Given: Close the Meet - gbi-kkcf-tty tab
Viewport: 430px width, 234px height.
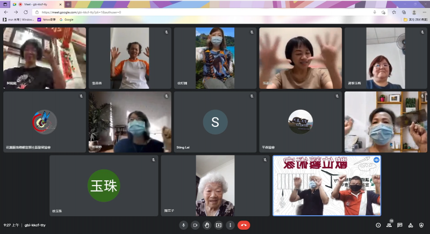Looking at the screenshot, I should point(60,4).
